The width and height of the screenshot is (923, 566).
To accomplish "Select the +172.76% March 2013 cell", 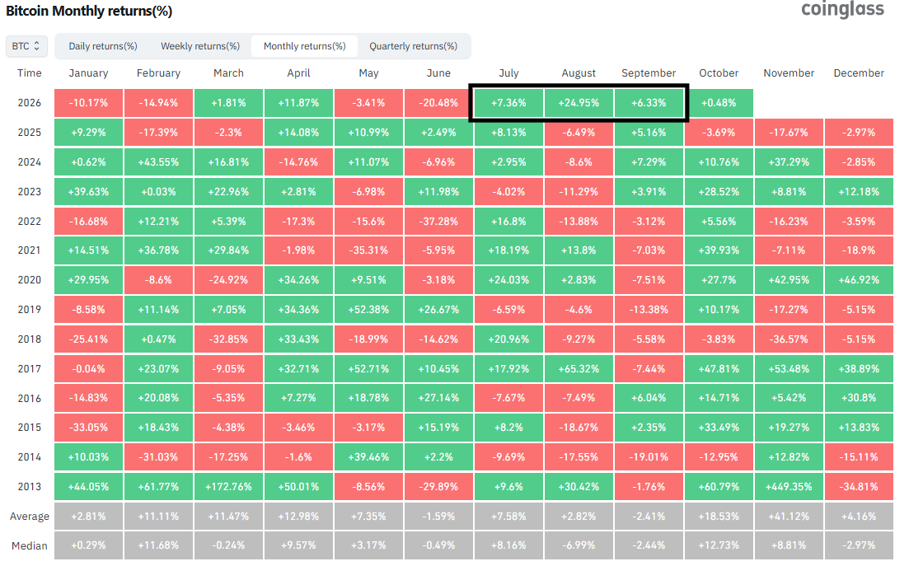I will point(228,487).
